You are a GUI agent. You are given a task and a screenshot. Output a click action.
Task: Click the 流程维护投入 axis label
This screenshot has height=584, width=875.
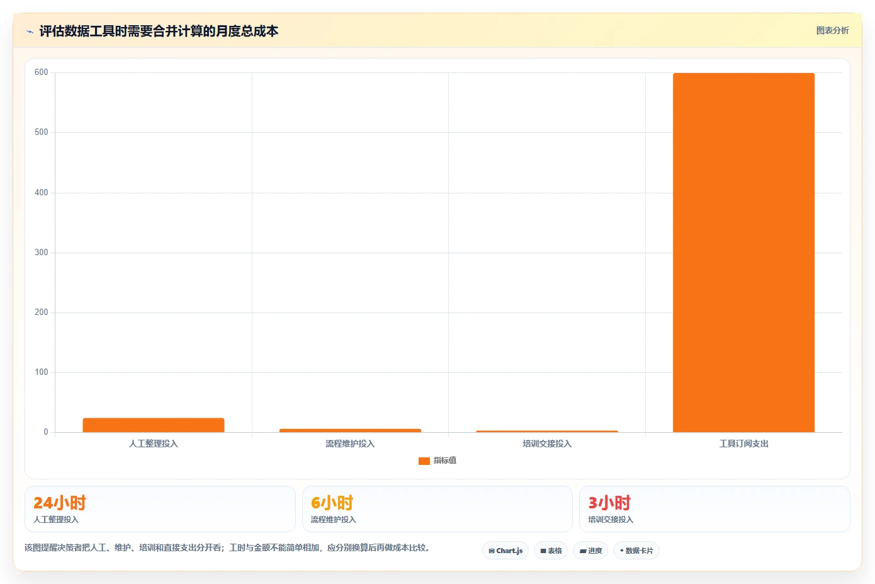[350, 444]
